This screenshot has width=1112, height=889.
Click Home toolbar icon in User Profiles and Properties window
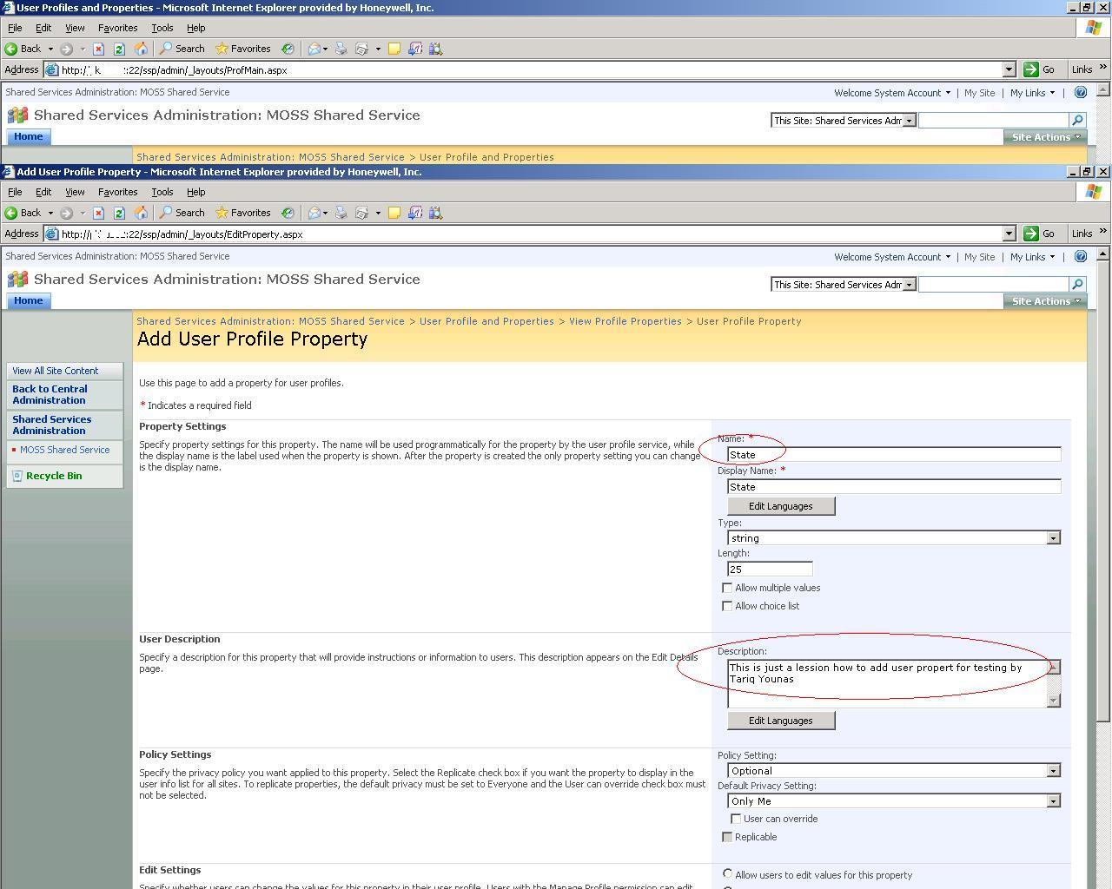pos(141,49)
